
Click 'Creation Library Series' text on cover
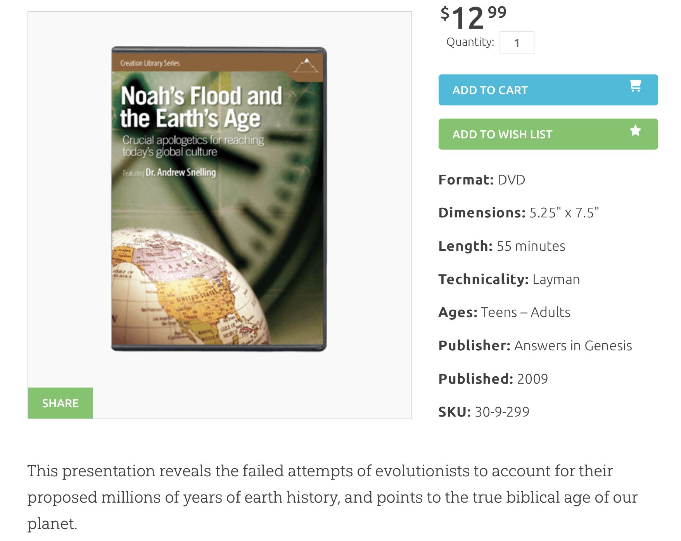click(150, 63)
